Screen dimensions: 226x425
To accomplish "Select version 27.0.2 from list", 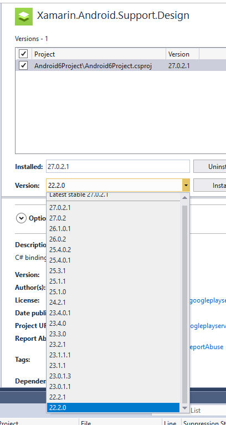I will [x=113, y=218].
